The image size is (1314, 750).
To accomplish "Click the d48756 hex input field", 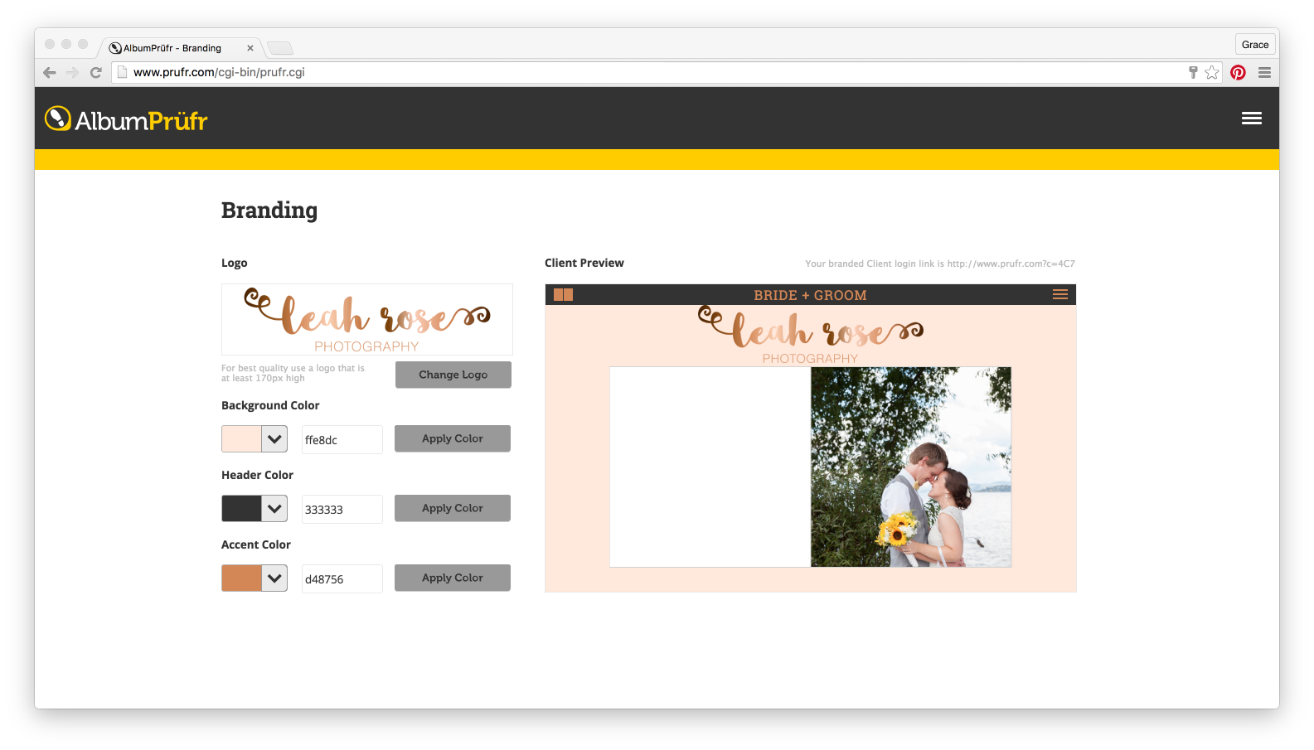I will [342, 578].
